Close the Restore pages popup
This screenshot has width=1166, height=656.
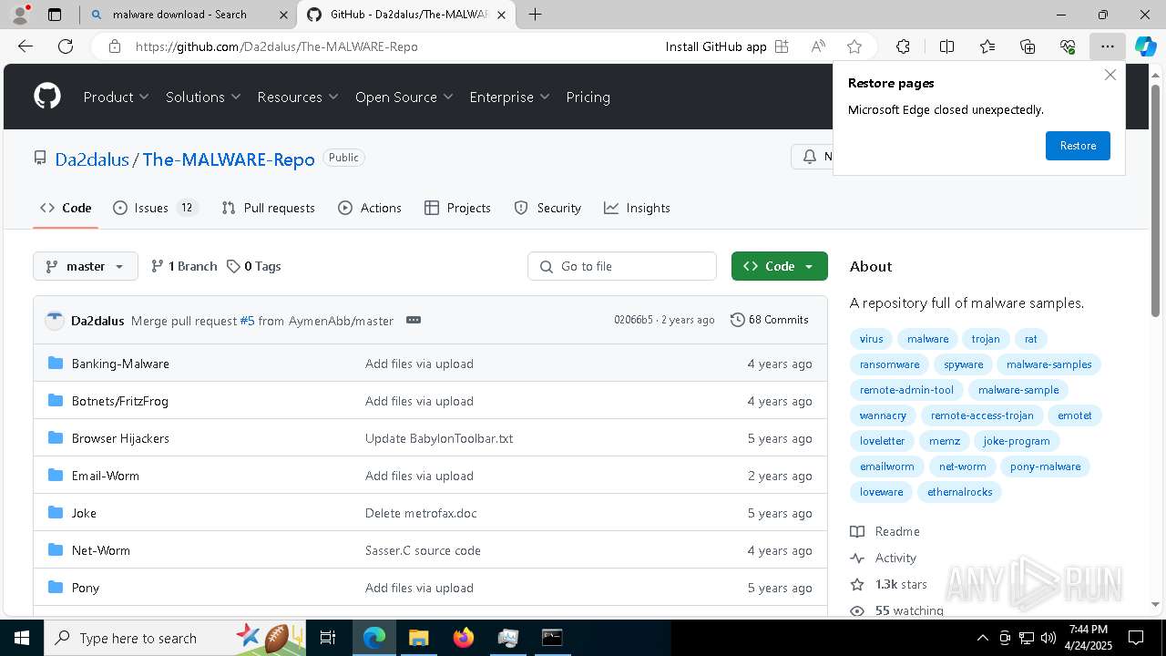click(x=1110, y=75)
